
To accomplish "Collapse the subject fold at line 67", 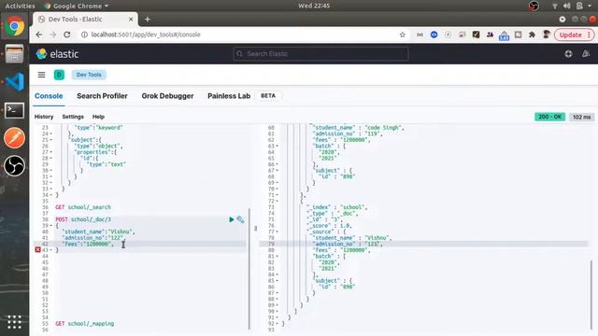I will [x=277, y=170].
